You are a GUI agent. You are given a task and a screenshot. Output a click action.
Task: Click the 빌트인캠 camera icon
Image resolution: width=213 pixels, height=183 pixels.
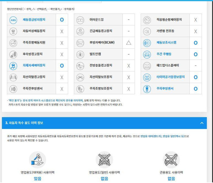point(80,54)
